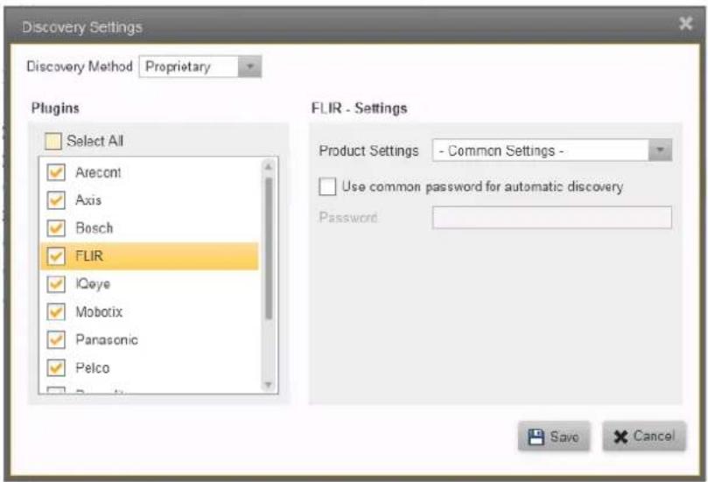
Task: Click the floppy disk icon on Save
Action: [536, 437]
